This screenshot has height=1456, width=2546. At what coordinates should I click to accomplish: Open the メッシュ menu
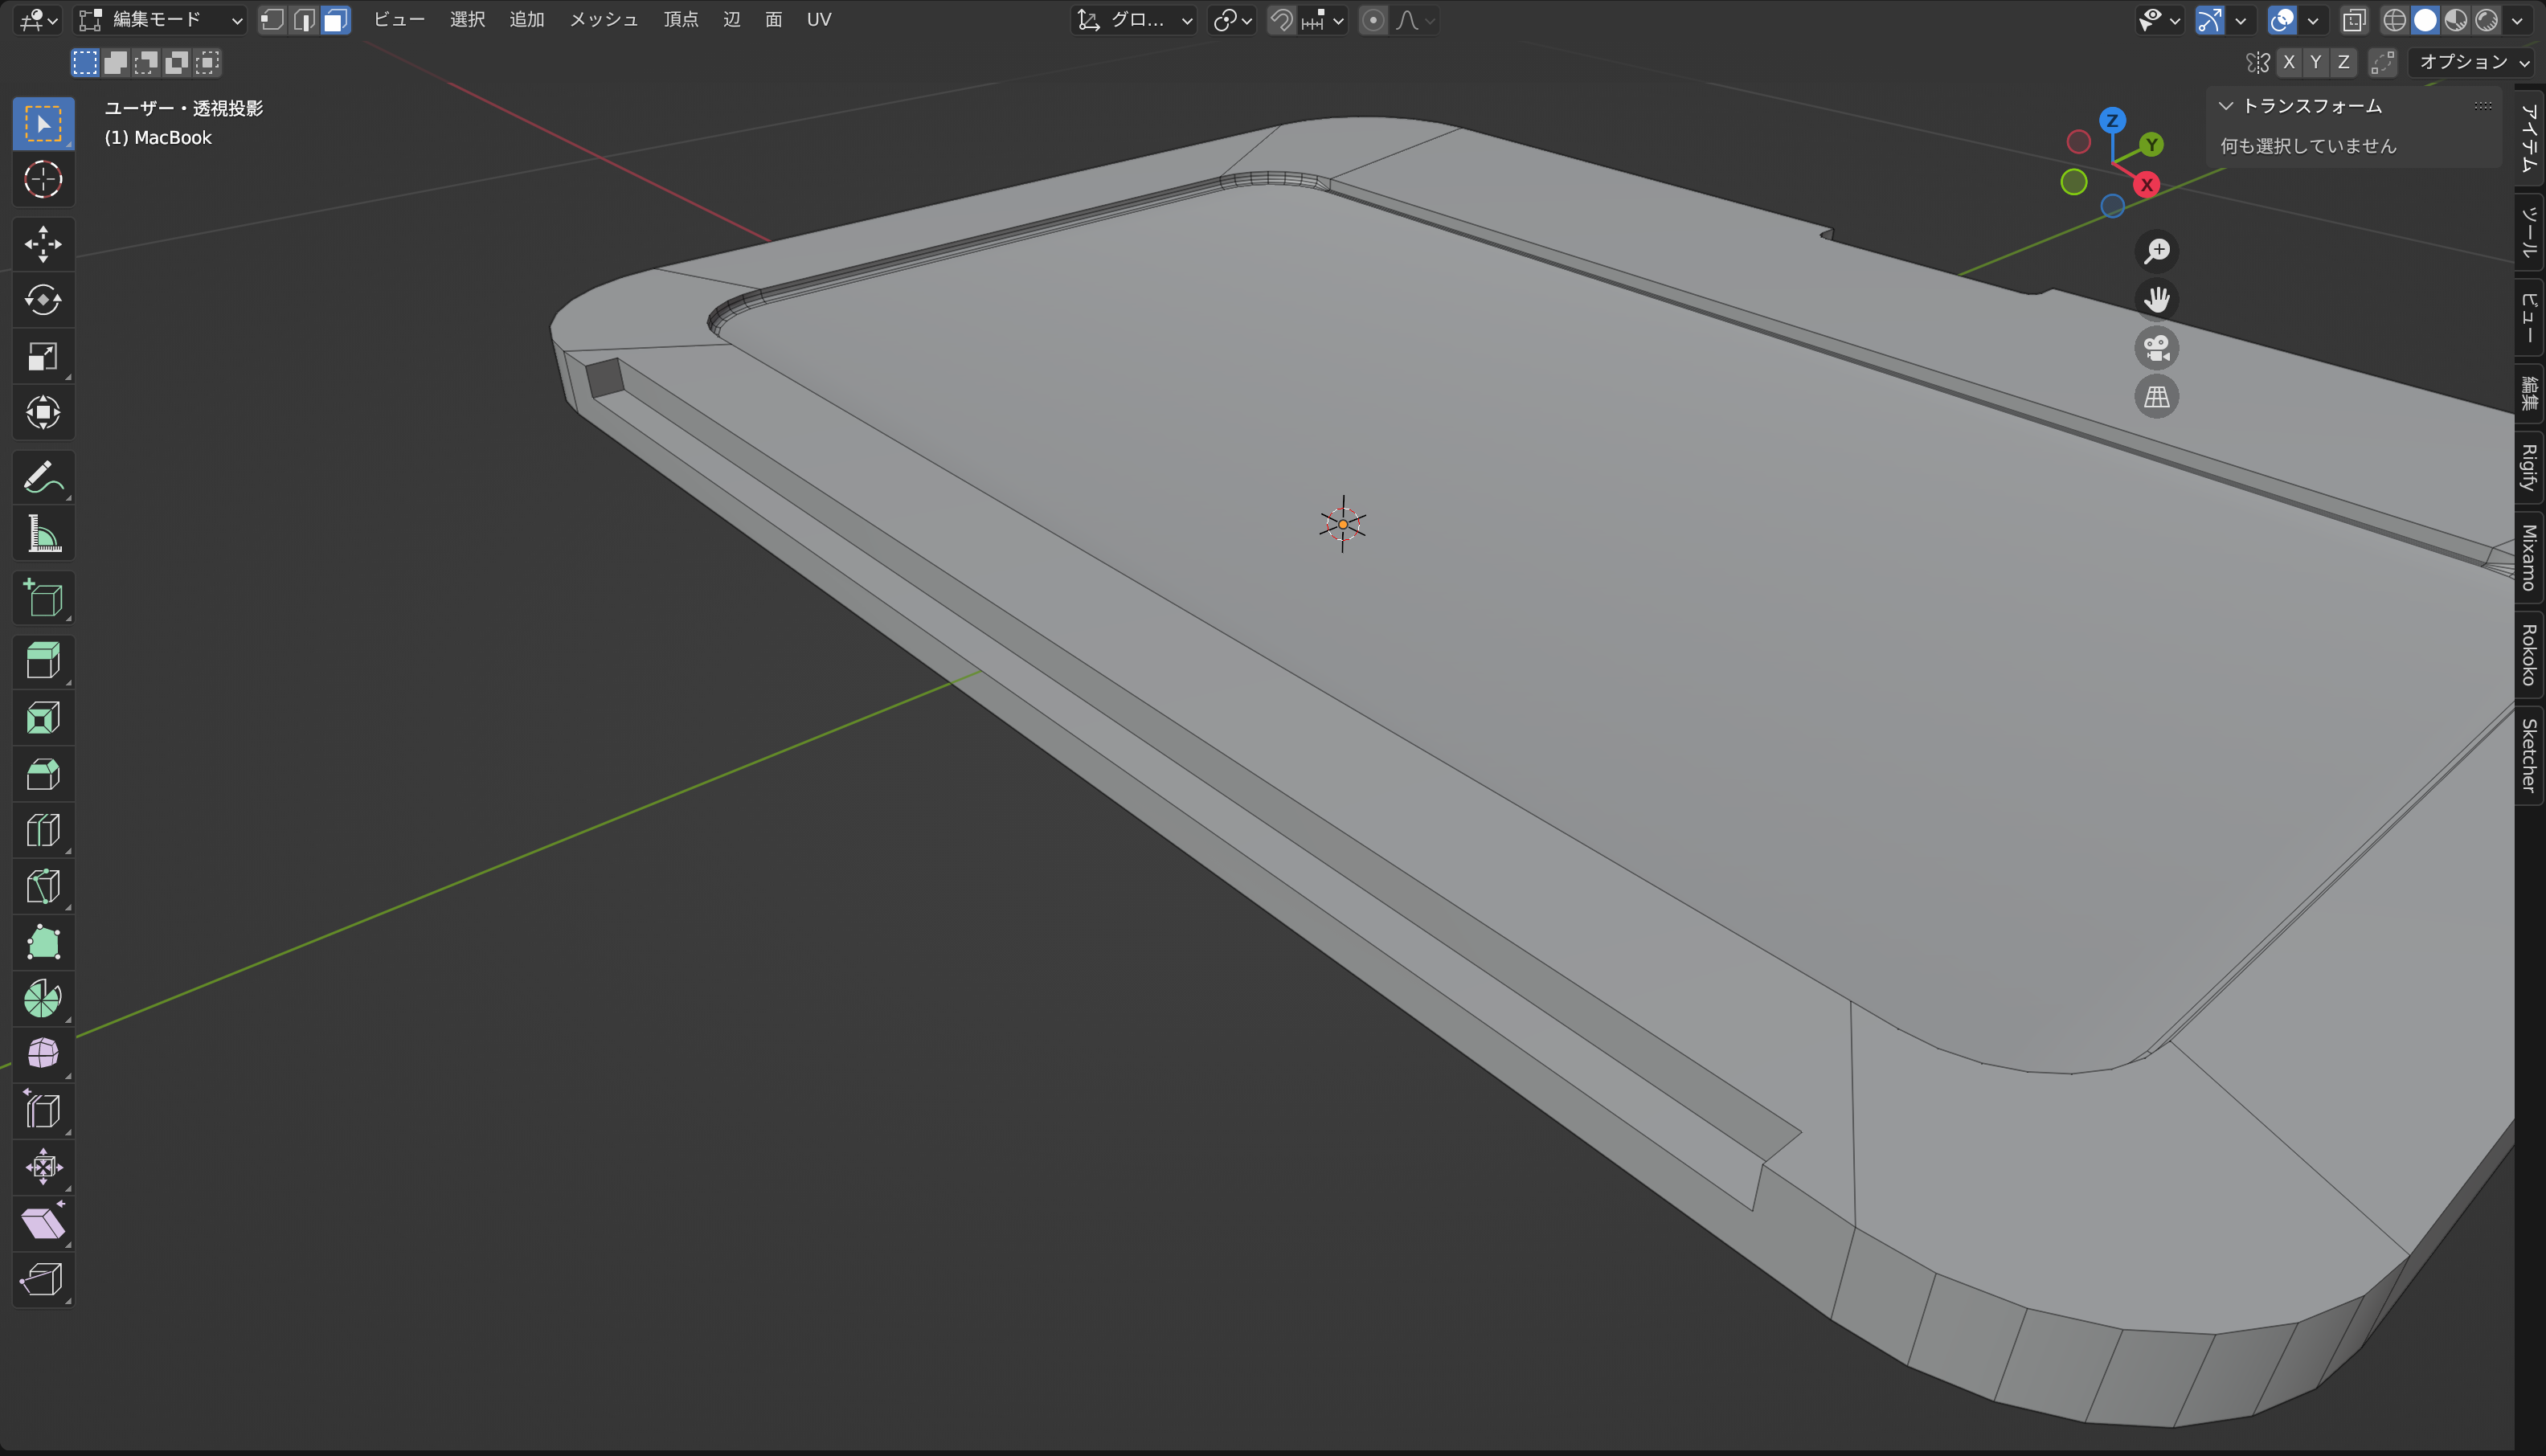coord(603,20)
